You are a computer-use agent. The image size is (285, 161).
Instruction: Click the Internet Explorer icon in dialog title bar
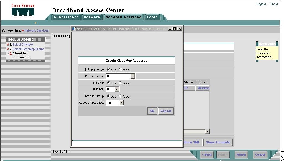73,29
